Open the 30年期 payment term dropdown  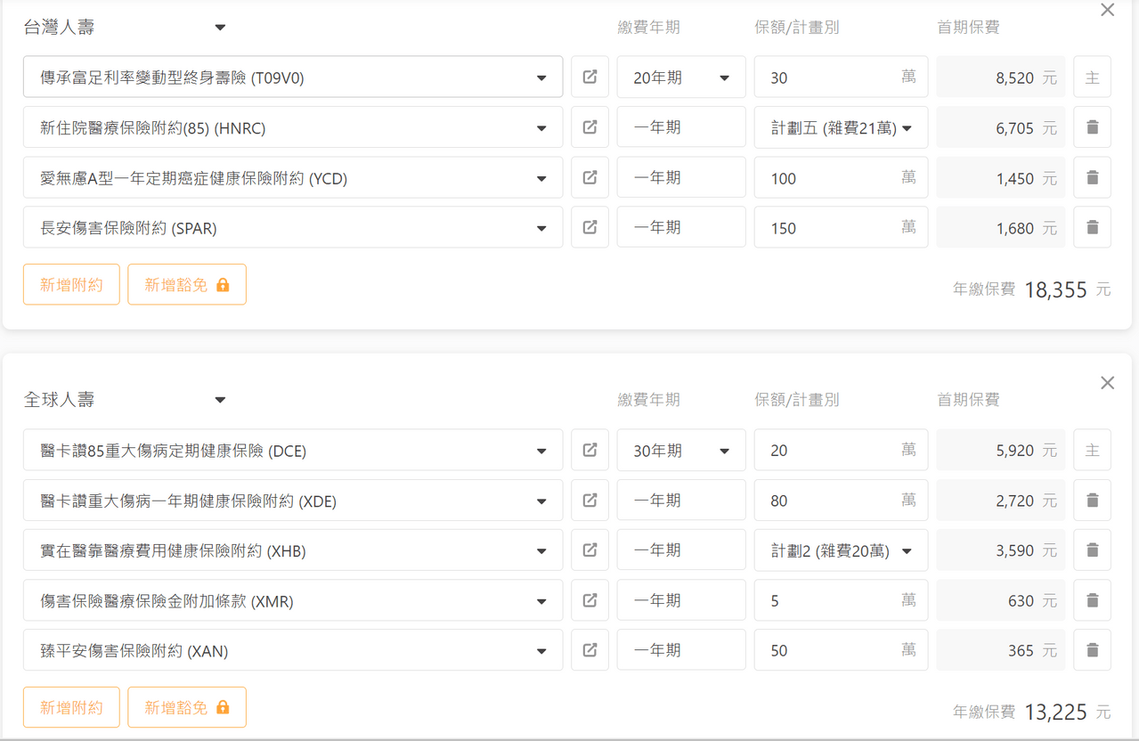681,451
